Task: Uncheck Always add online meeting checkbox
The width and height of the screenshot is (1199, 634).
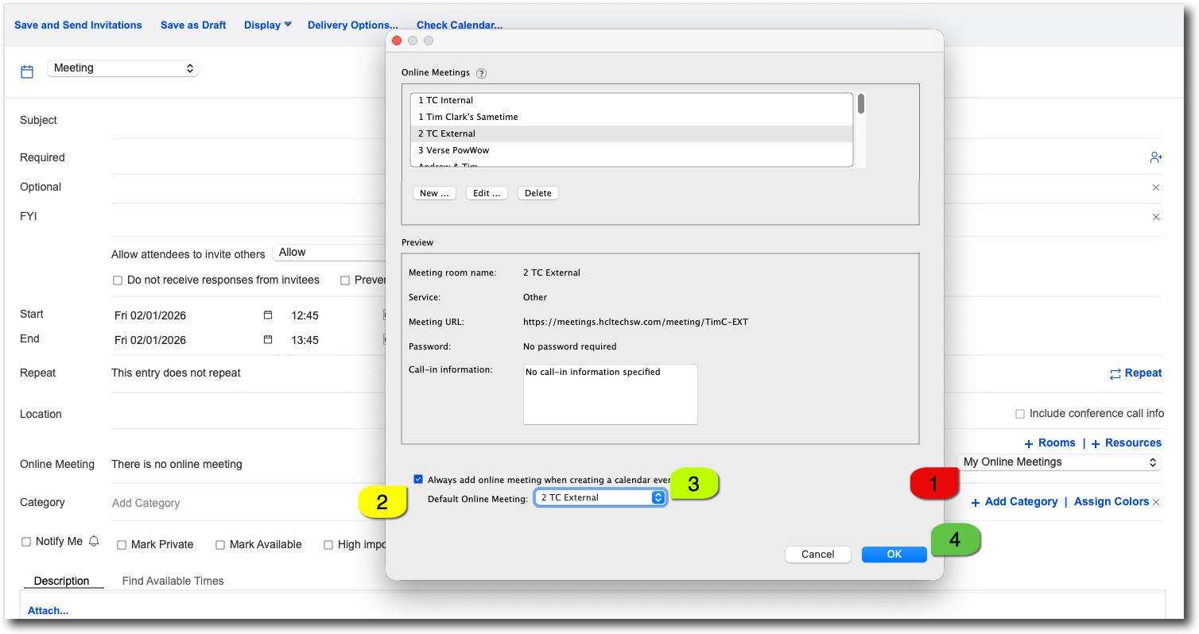Action: (418, 479)
